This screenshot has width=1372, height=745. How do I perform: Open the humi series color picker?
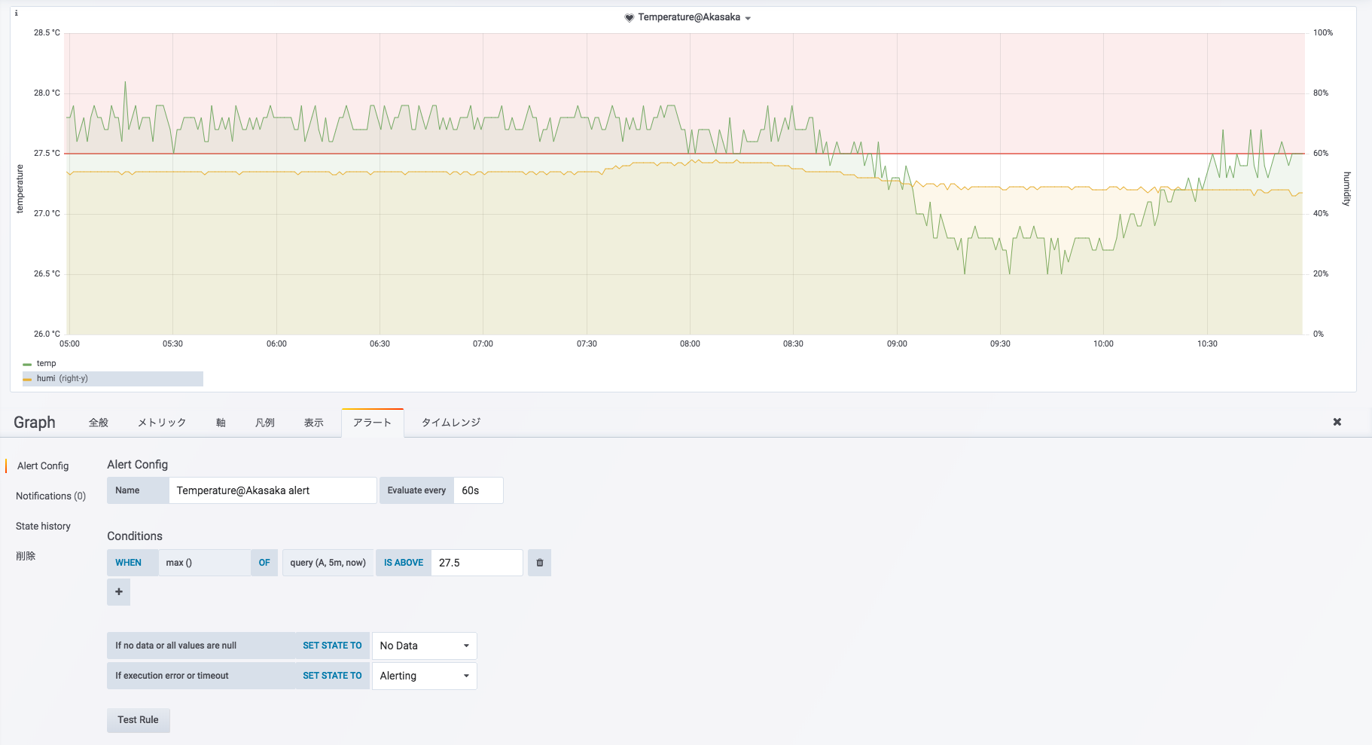27,379
